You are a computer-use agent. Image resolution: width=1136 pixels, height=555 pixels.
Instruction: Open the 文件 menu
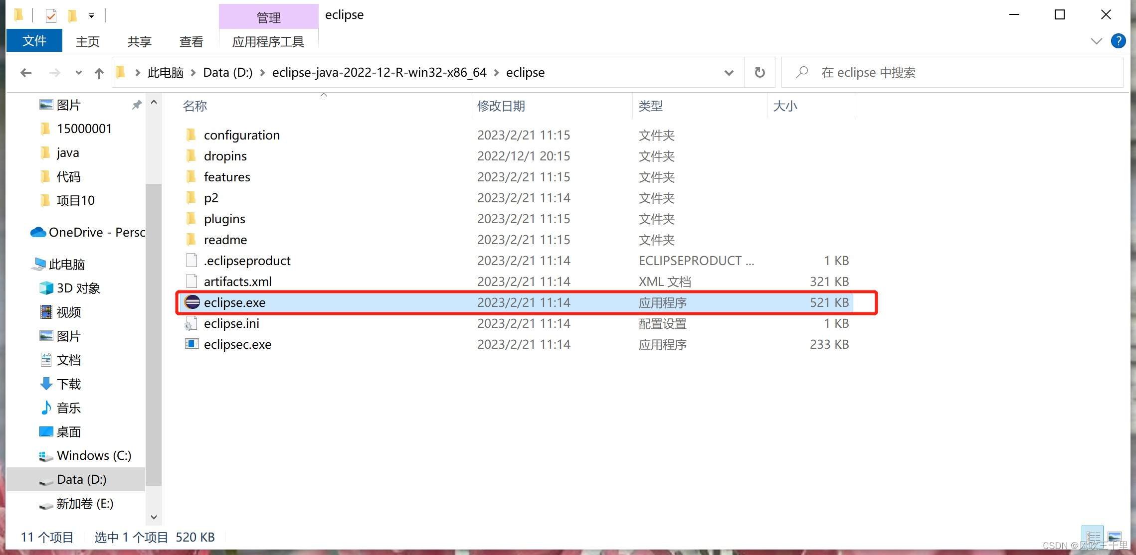[x=34, y=40]
